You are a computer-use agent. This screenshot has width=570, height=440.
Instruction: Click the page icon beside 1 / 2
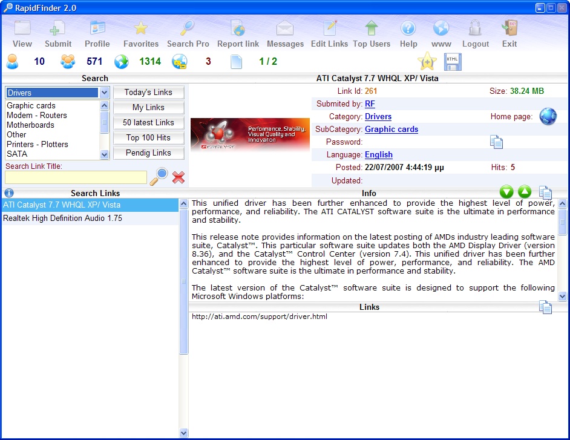pyautogui.click(x=236, y=62)
